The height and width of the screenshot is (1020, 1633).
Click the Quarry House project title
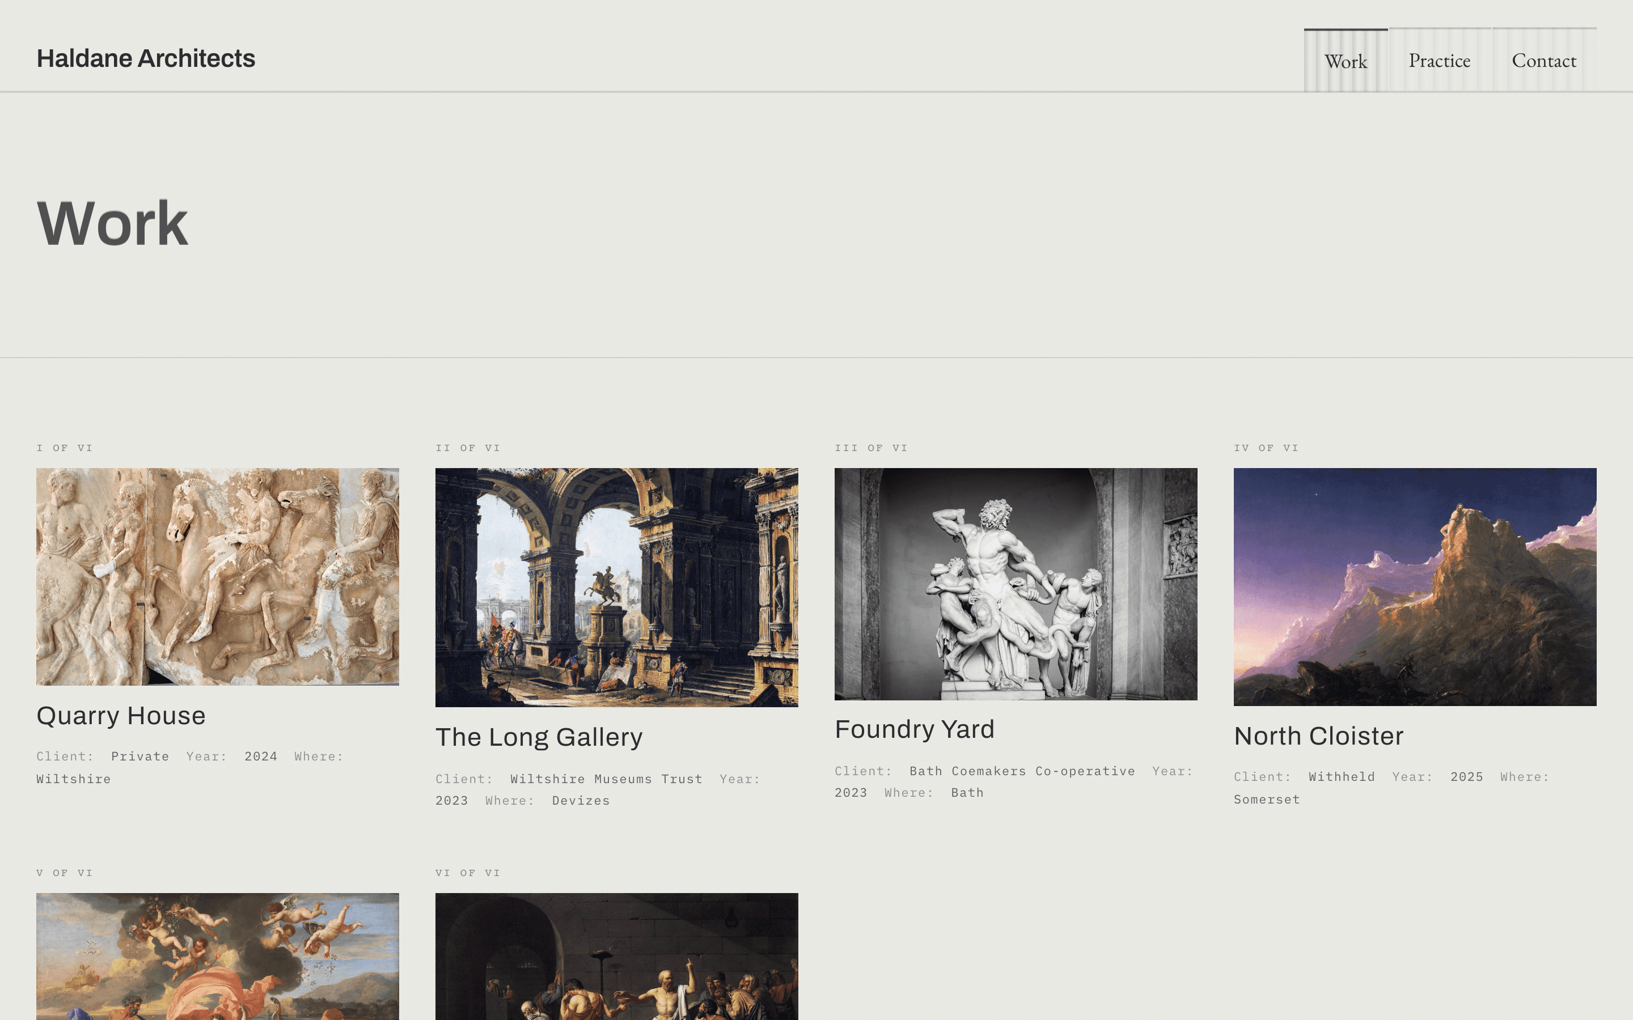point(121,716)
